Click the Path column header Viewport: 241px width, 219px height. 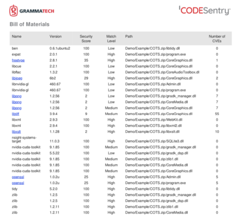coord(129,36)
